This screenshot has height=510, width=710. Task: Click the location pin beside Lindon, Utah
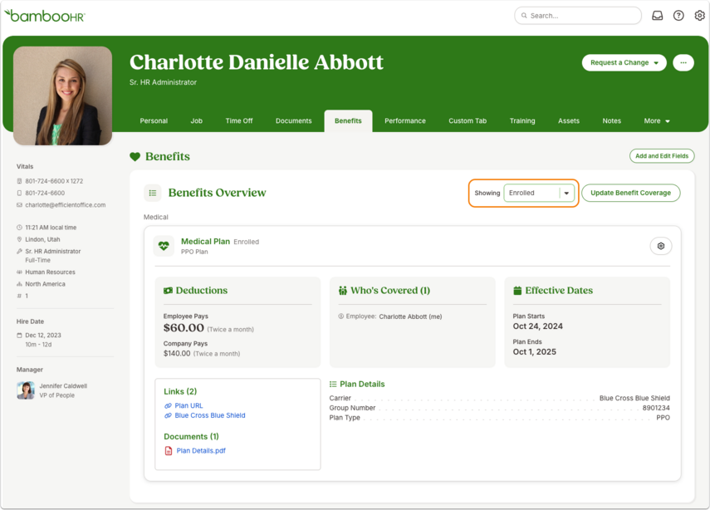point(19,239)
